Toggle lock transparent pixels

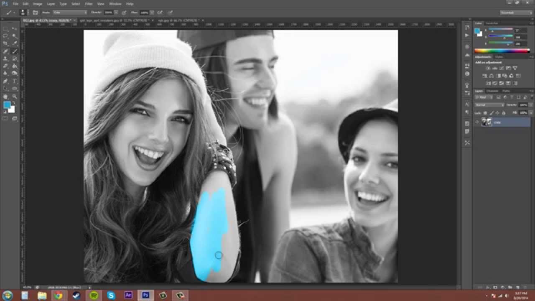[485, 113]
